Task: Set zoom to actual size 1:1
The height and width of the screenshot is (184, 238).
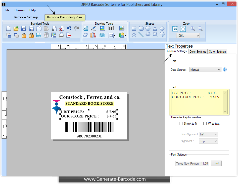Action: [x=175, y=29]
